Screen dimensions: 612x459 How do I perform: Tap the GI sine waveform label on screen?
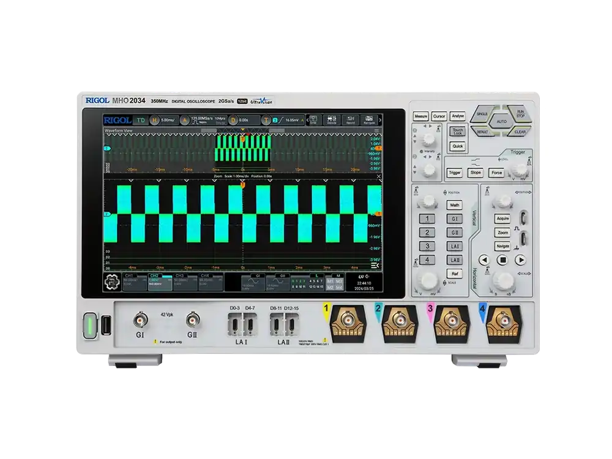(x=257, y=275)
